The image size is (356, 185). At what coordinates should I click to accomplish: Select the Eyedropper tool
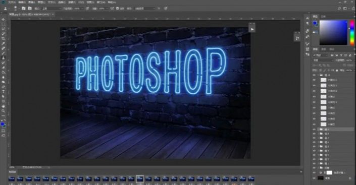coord(3,43)
